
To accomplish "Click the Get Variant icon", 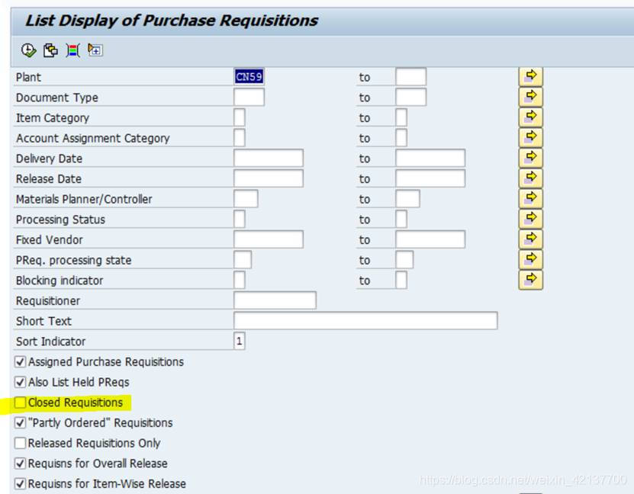I will point(50,50).
